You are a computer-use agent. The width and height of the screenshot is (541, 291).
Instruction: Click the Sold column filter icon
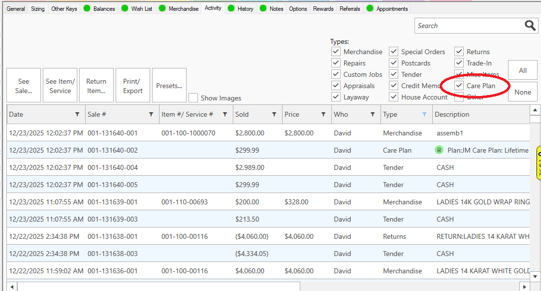(x=274, y=114)
